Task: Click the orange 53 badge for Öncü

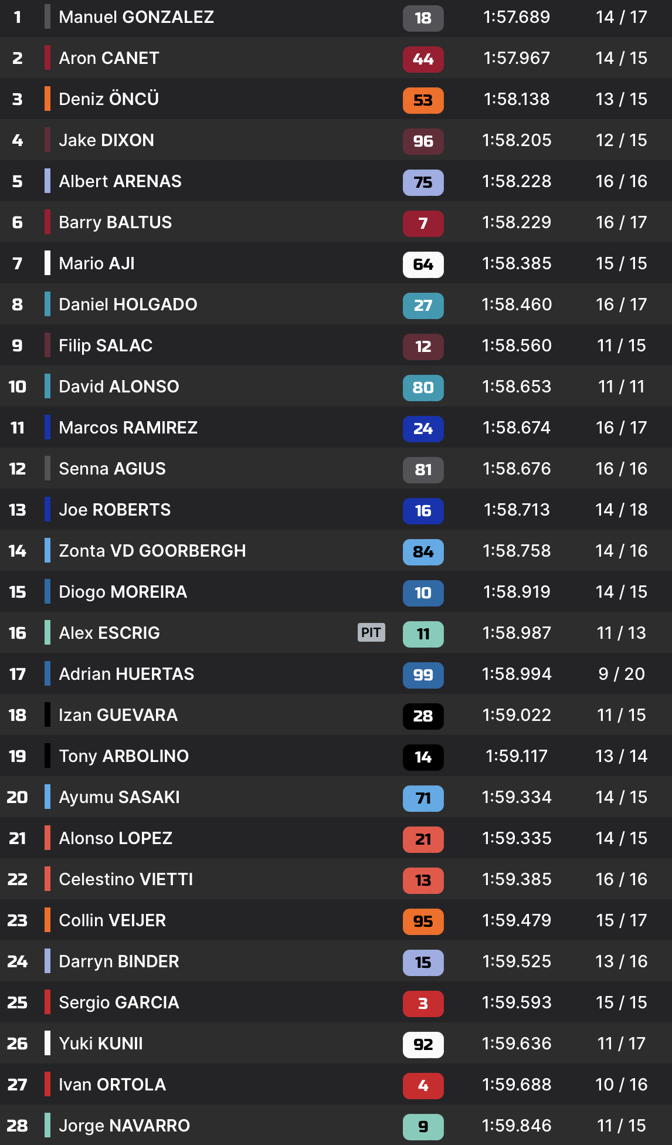Action: (423, 100)
